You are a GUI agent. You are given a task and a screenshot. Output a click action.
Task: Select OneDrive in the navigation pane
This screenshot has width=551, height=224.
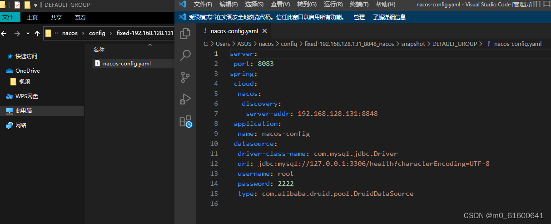pyautogui.click(x=27, y=71)
